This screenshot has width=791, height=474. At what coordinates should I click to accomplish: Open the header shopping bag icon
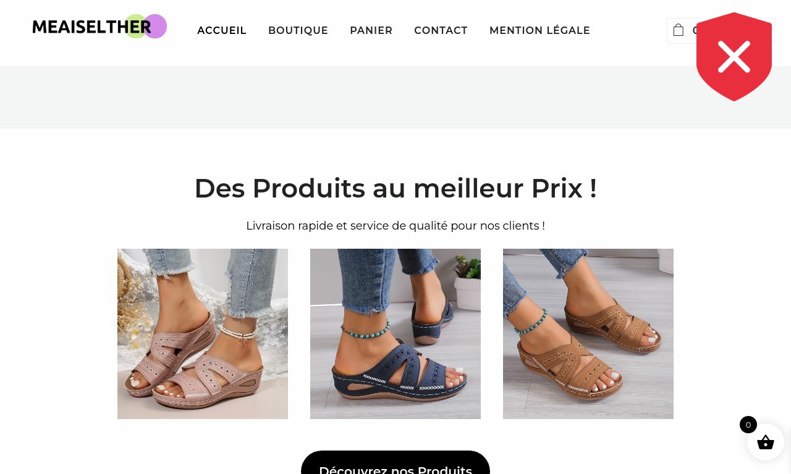(x=678, y=30)
